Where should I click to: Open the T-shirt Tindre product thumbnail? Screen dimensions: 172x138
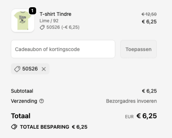tap(23, 21)
